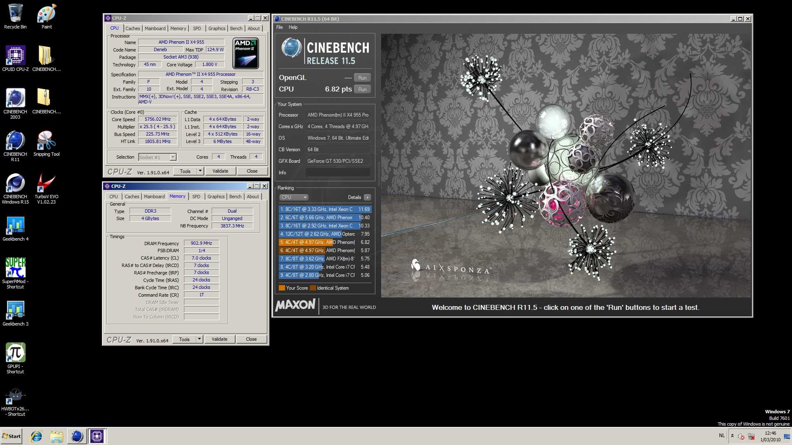This screenshot has width=792, height=445.
Task: Select highlighted ranking row 5 with 6.82
Action: [x=325, y=242]
